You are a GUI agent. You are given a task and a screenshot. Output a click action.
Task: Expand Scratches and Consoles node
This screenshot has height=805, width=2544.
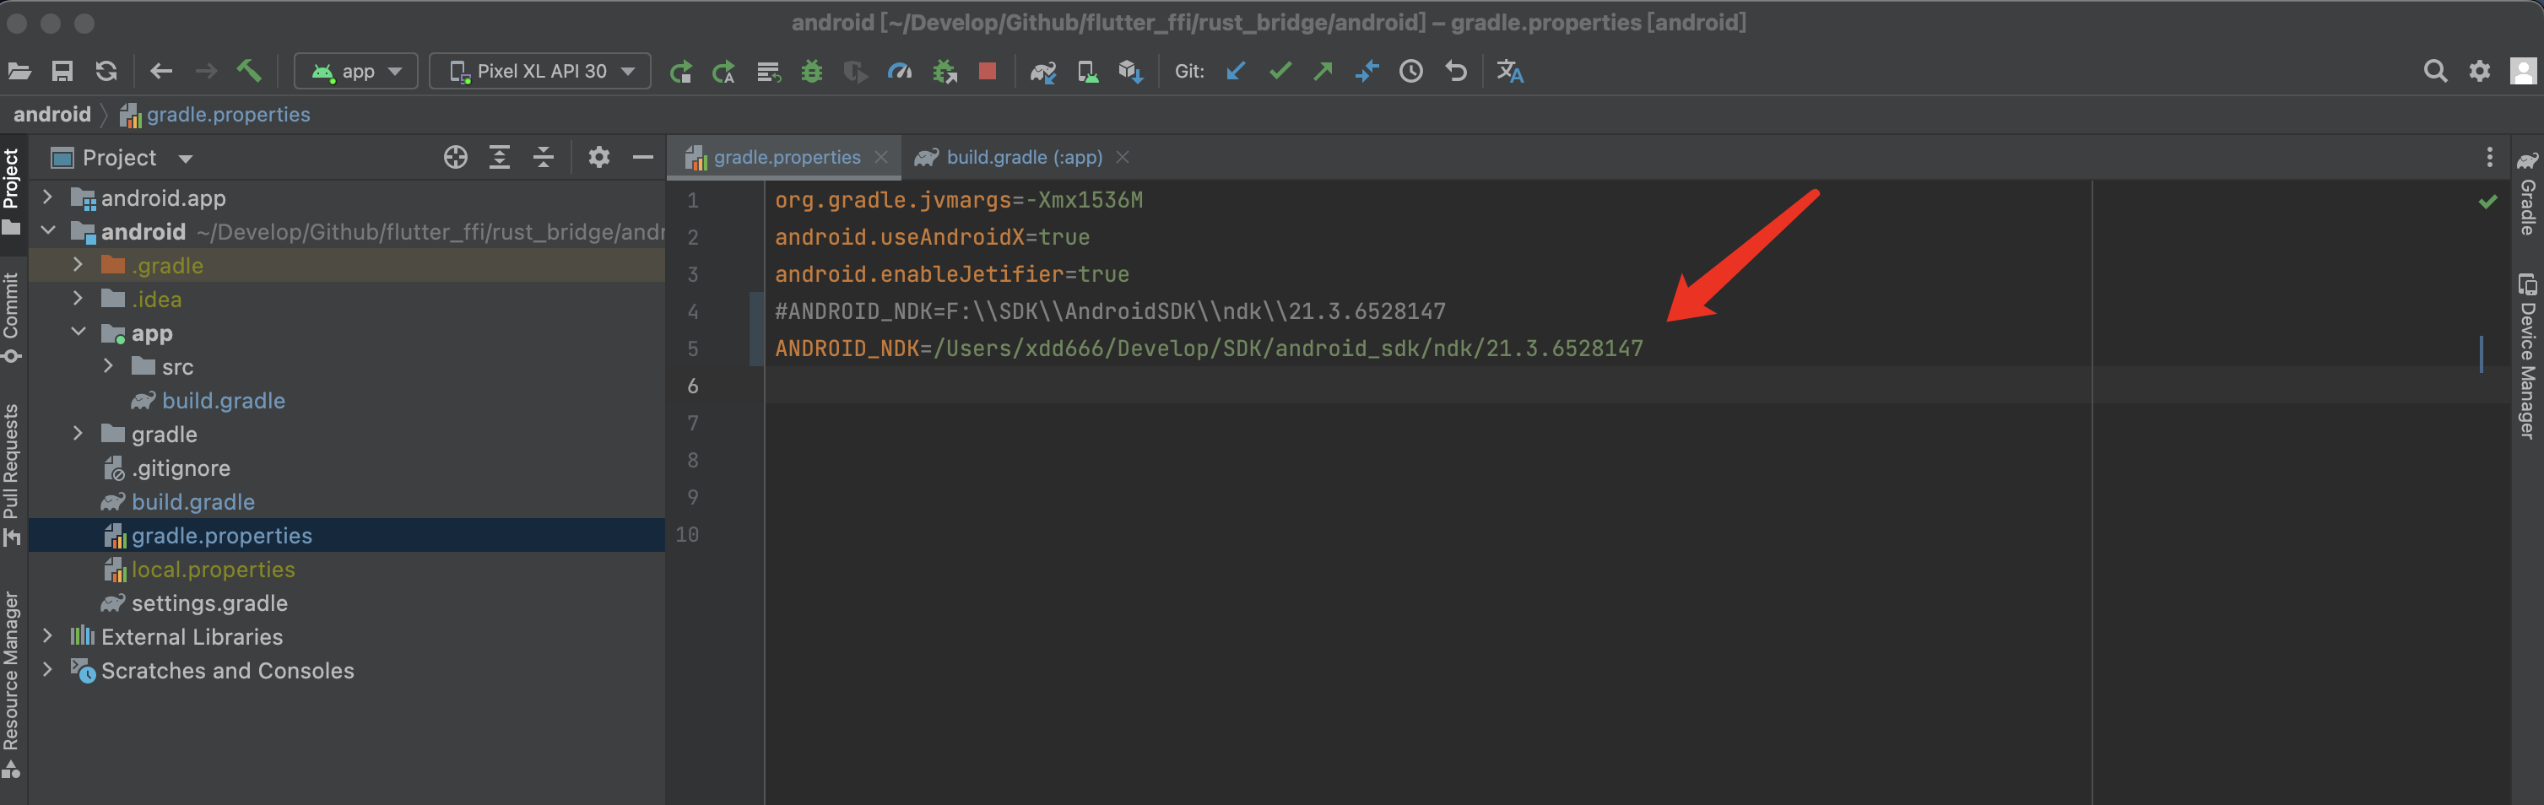coord(47,670)
